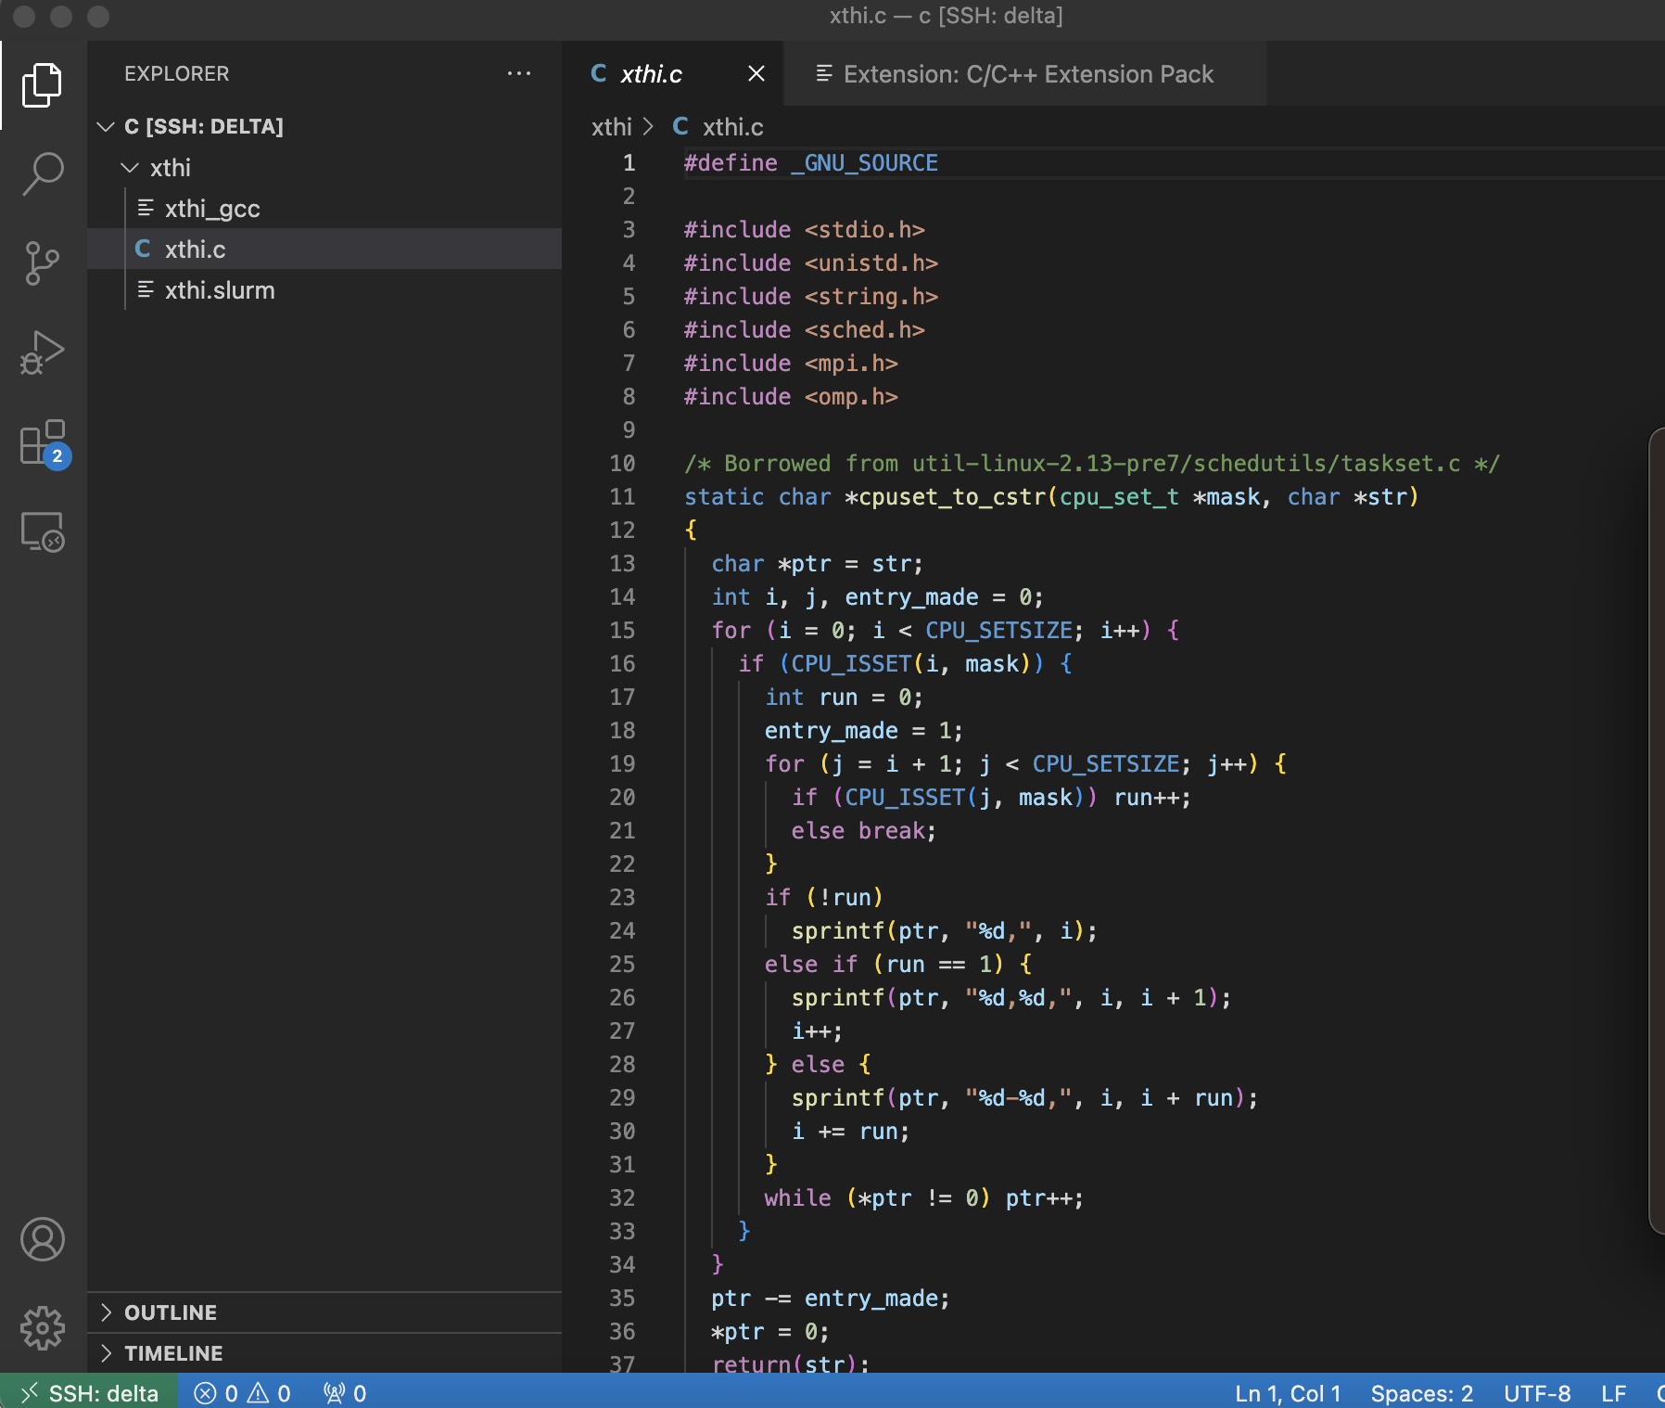This screenshot has height=1408, width=1665.
Task: Select the Explorer view icon
Action: 43,85
